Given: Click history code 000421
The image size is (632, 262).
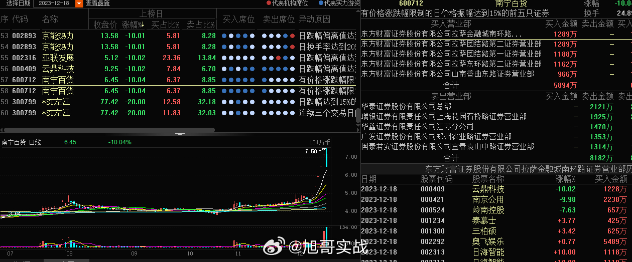Looking at the screenshot, I should 433,199.
